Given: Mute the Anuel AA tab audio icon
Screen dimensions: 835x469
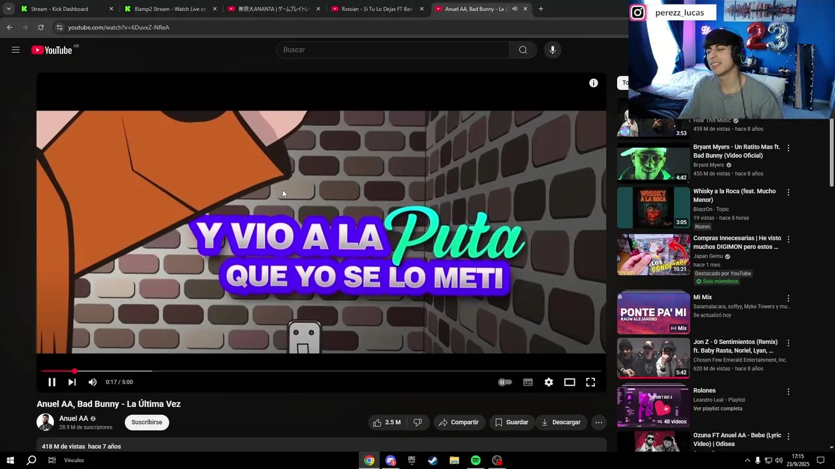Looking at the screenshot, I should coord(515,9).
